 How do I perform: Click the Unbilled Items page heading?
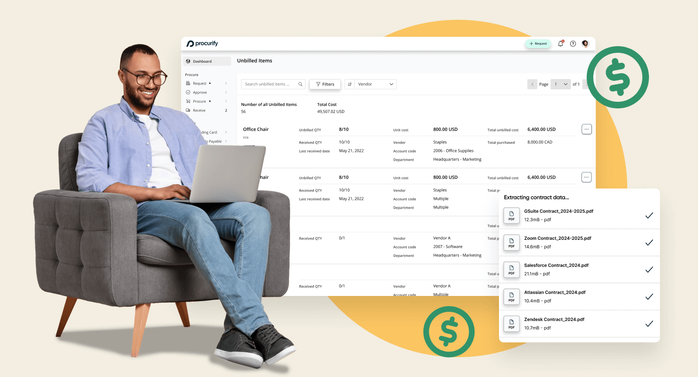pyautogui.click(x=255, y=61)
